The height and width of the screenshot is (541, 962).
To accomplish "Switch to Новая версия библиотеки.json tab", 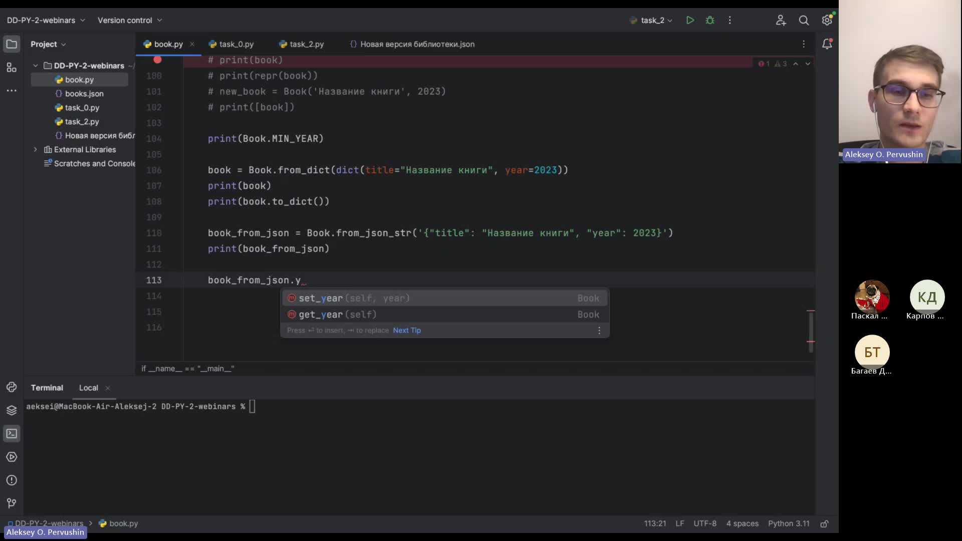I will point(412,44).
